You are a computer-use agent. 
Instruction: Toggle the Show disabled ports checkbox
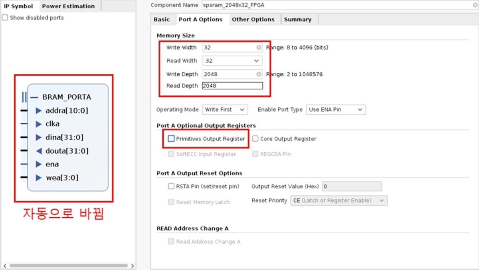5,18
